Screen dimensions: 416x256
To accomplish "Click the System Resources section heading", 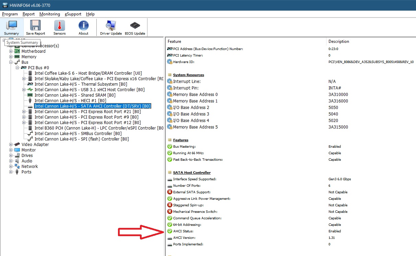I will (188, 75).
